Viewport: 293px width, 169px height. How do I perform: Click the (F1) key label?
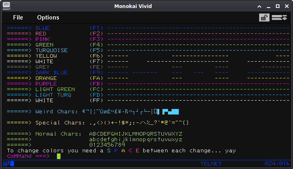[96, 28]
